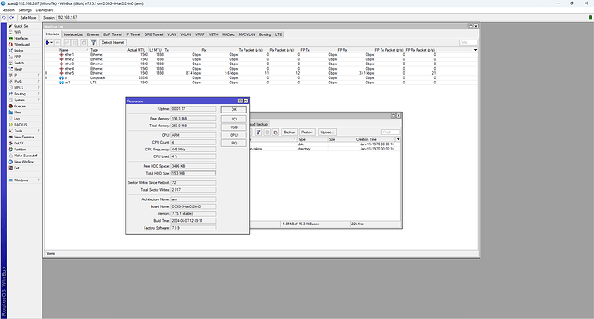Image resolution: width=594 pixels, height=319 pixels.
Task: Toggle the Safe Mode button
Action: point(28,17)
